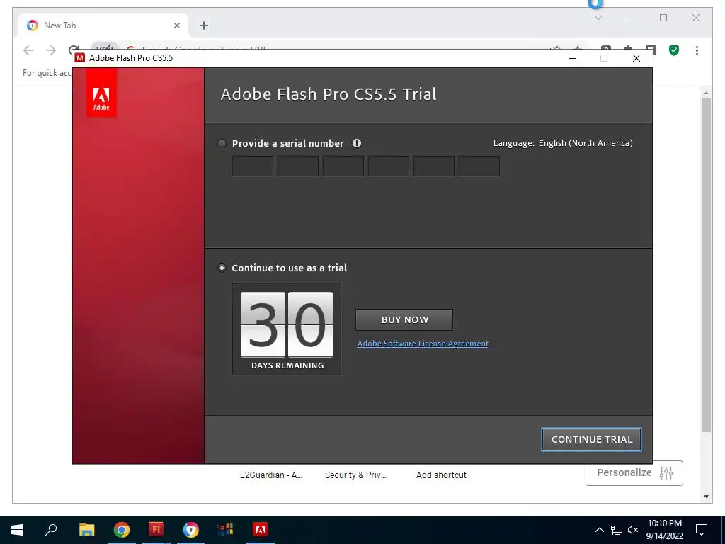
Task: Click the browser back arrow
Action: (28, 50)
